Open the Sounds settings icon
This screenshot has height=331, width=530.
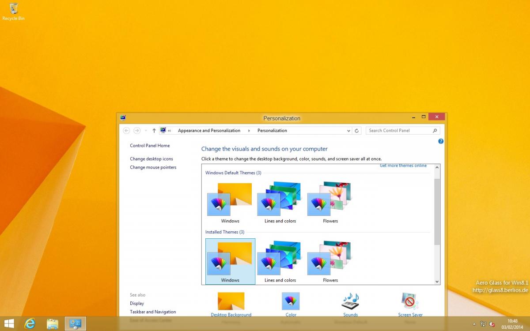coord(350,301)
